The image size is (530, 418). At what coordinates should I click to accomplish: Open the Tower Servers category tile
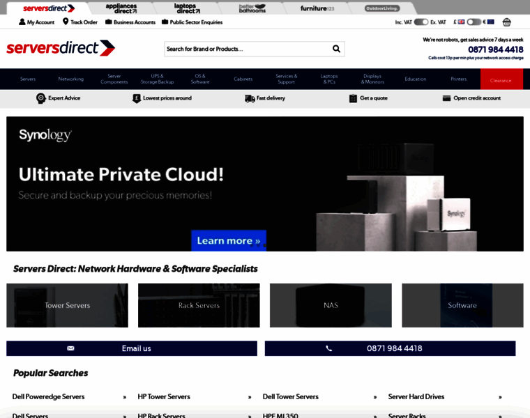[67, 305]
